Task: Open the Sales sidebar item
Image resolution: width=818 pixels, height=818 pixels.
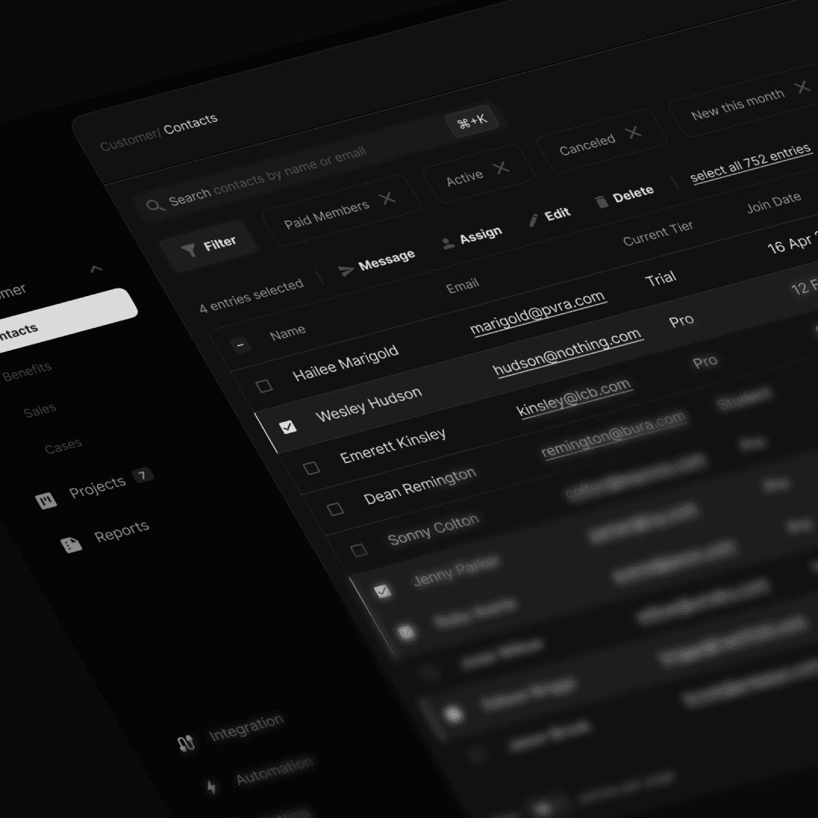Action: click(x=39, y=411)
